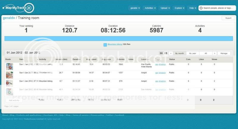Open the Facebook footer link

[119, 115]
